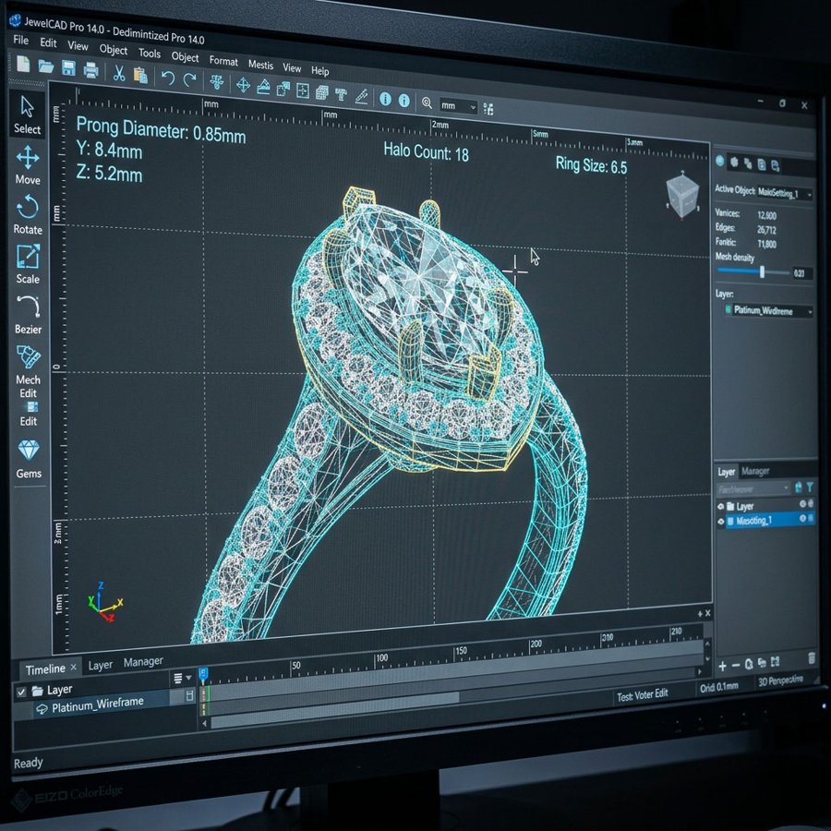Open a file via folder icon
Image resolution: width=831 pixels, height=831 pixels.
pyautogui.click(x=46, y=66)
